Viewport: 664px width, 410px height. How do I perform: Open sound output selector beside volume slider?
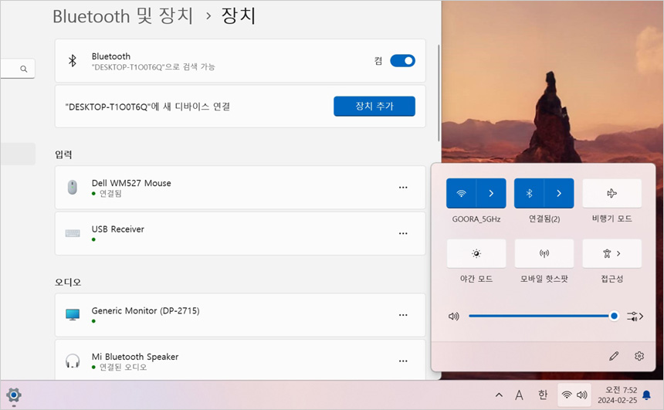click(x=635, y=316)
